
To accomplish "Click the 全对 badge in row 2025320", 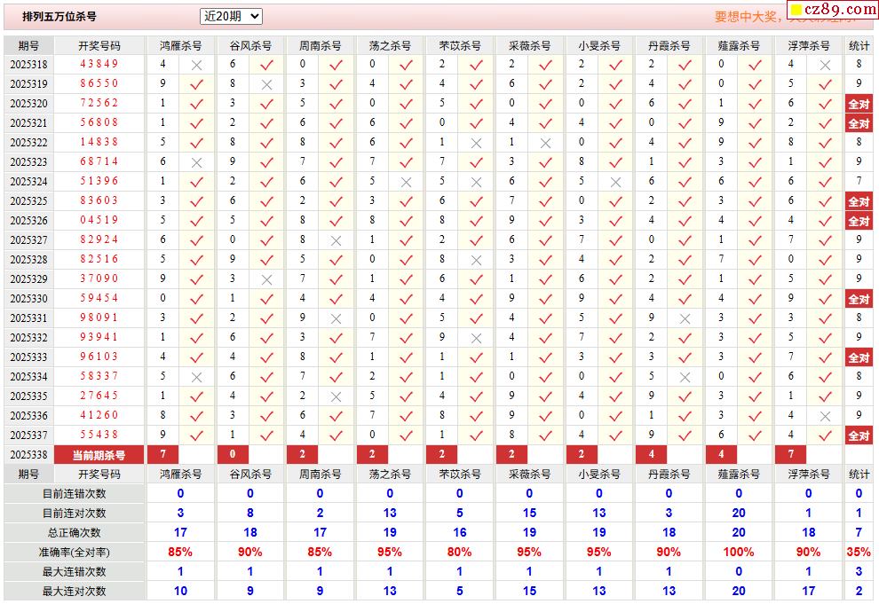I will pos(858,104).
